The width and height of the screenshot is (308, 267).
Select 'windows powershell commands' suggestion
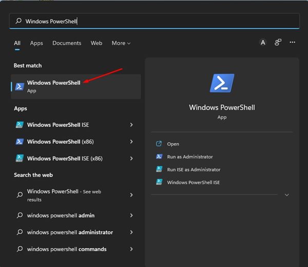click(x=76, y=249)
